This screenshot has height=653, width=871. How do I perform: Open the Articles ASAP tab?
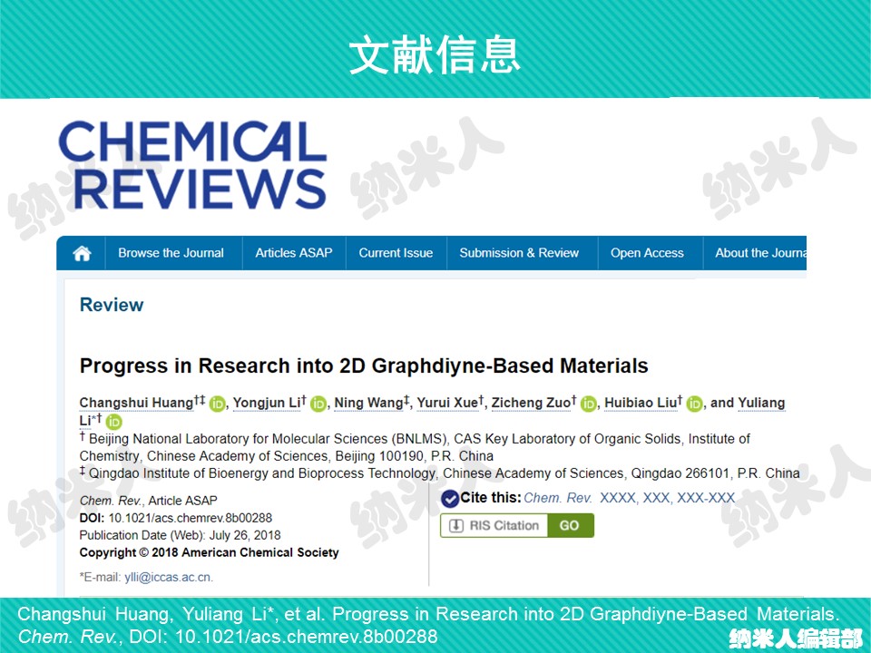[294, 253]
